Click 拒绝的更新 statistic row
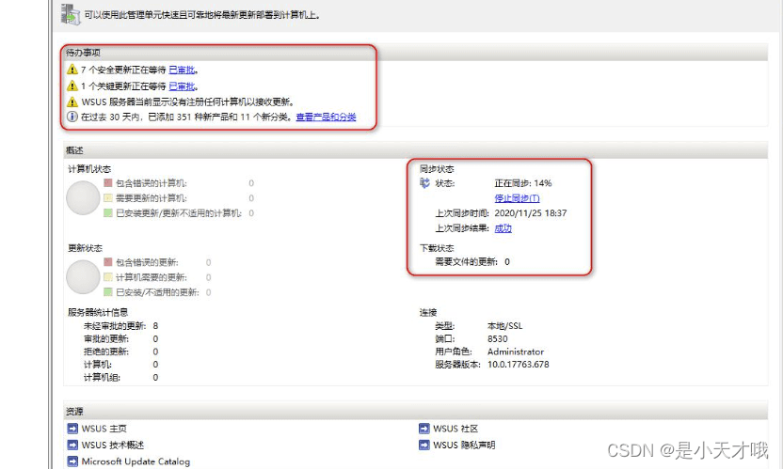Viewport: 783px width, 469px height. point(120,352)
